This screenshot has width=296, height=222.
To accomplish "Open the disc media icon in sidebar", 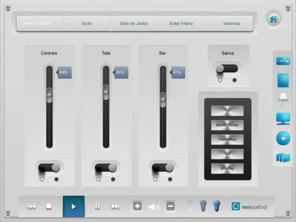I will coord(283,138).
